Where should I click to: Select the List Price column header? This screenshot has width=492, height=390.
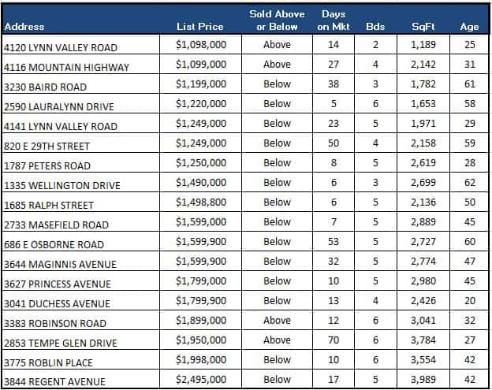[201, 27]
